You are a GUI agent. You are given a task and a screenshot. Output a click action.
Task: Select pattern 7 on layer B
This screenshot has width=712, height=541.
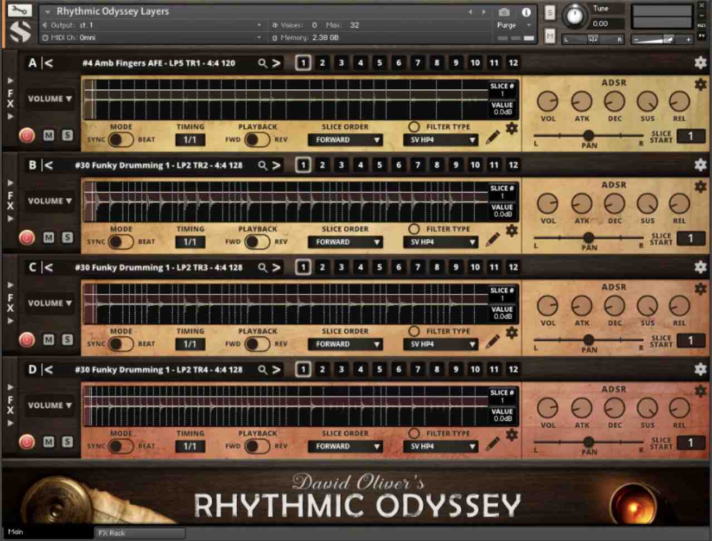[x=417, y=165]
